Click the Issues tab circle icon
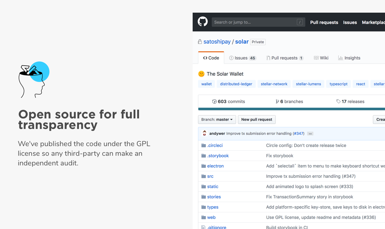The image size is (385, 229). [x=231, y=58]
